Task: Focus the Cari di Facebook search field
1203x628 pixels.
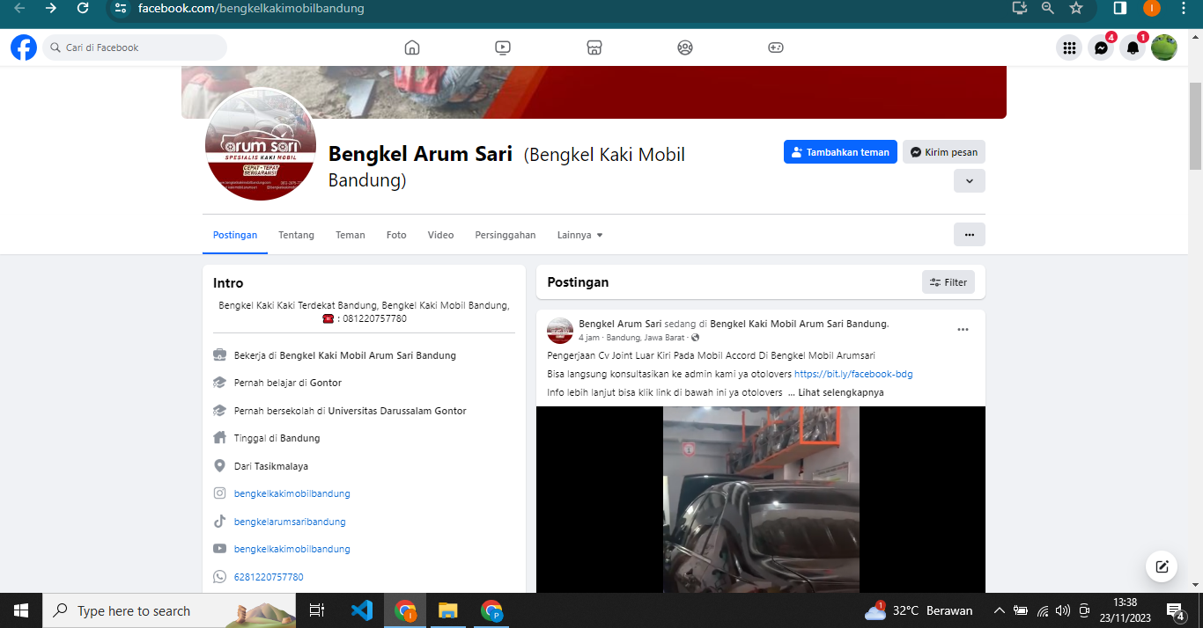Action: tap(135, 47)
